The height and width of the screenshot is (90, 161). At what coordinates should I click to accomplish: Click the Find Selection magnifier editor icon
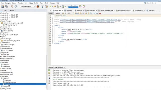point(73,13)
